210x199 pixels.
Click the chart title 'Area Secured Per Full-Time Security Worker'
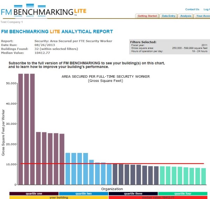[106, 77]
